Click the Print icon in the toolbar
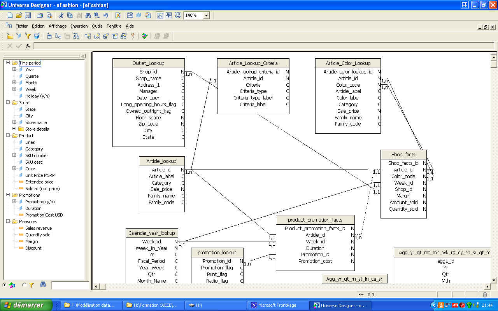Screen dimensions: 498x311 coord(40,16)
